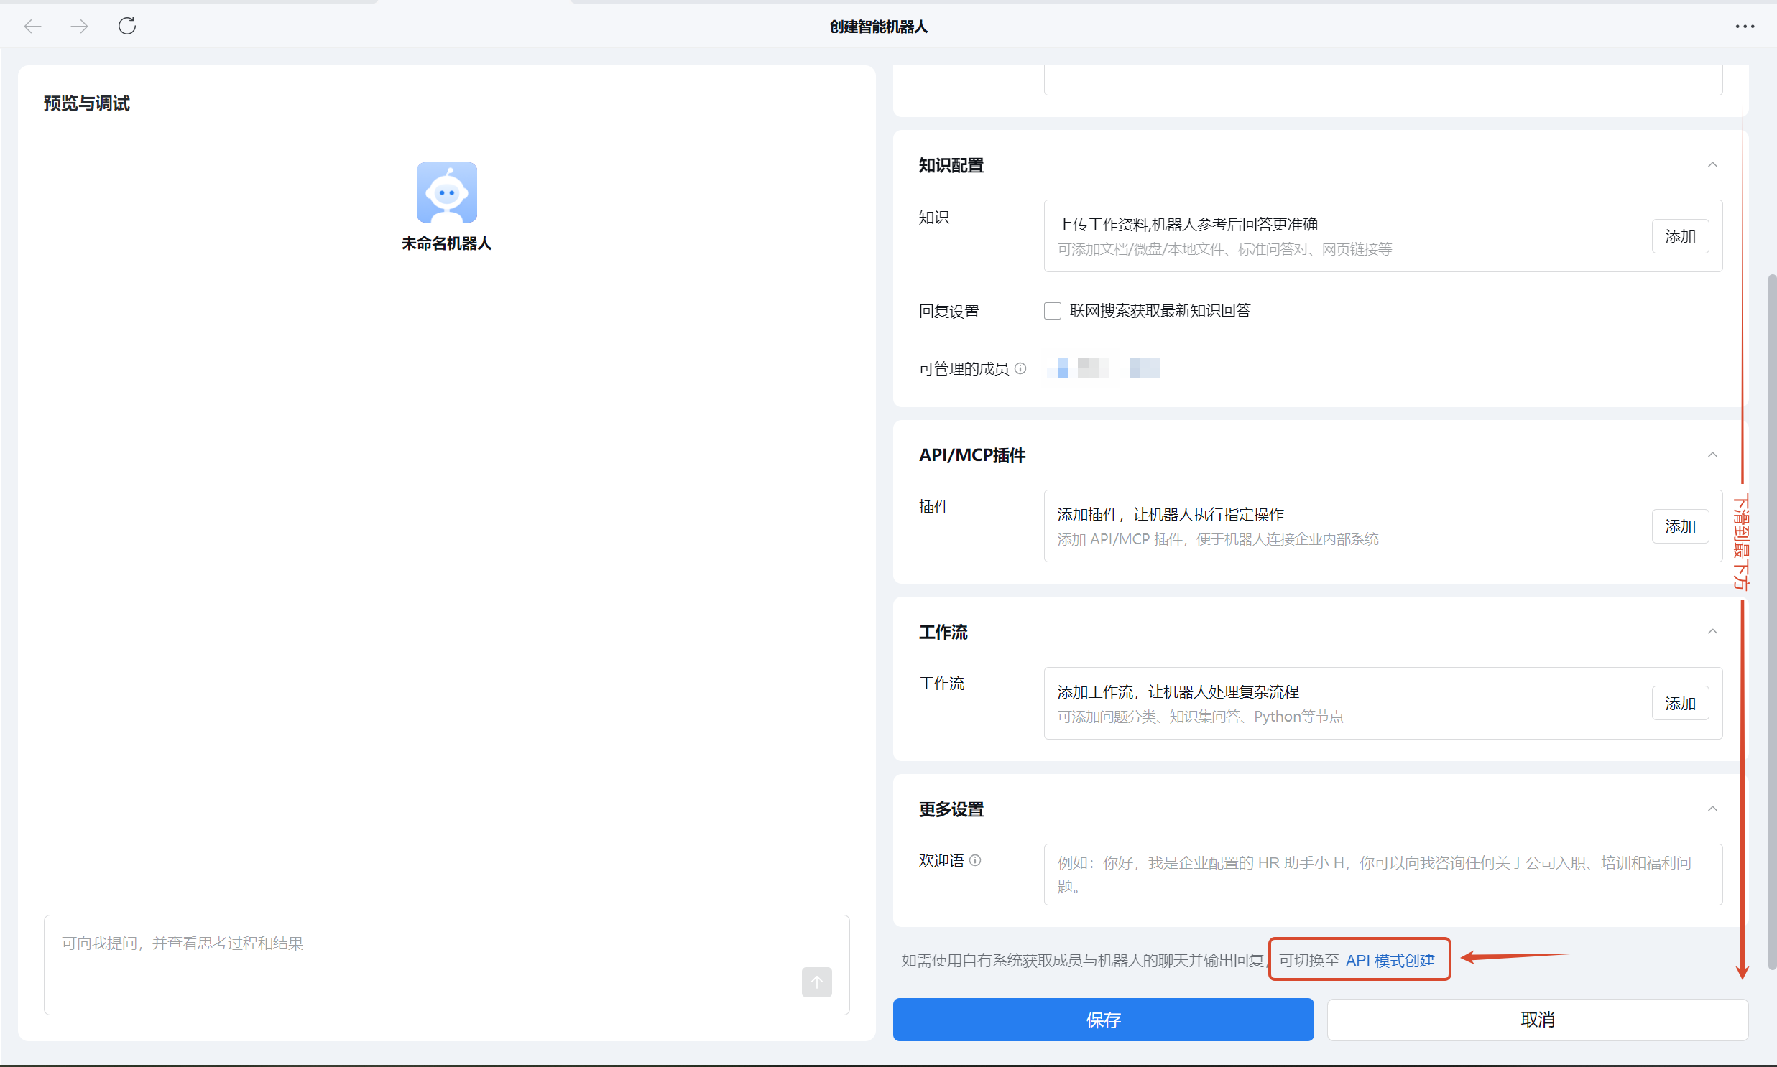The width and height of the screenshot is (1777, 1067).
Task: Click 添加工作流，让机器人处理复杂流程 text
Action: pyautogui.click(x=1178, y=691)
